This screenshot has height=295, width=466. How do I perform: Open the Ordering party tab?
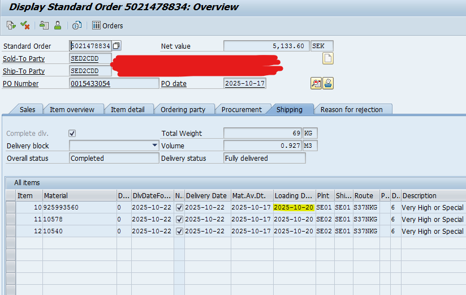183,109
